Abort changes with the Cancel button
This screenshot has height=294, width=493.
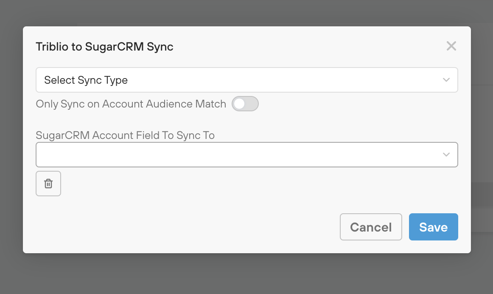(x=370, y=227)
